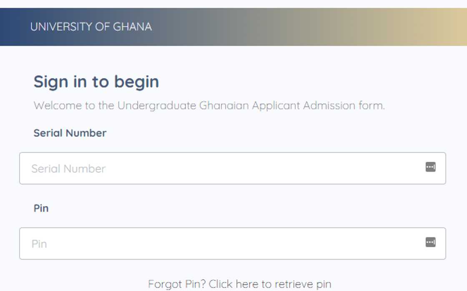467x291 pixels.
Task: Select the keyboard icon beside Pin placeholder
Action: [x=431, y=242]
